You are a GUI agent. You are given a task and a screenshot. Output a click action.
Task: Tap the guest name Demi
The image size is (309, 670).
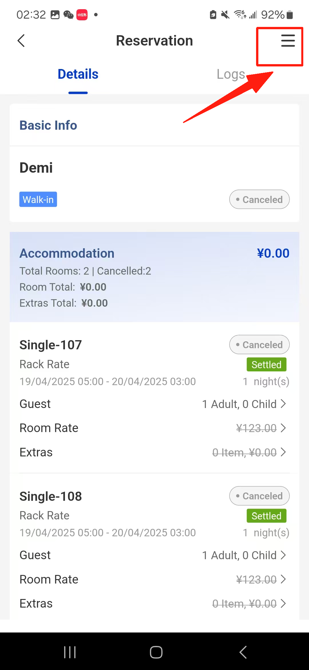pos(36,168)
